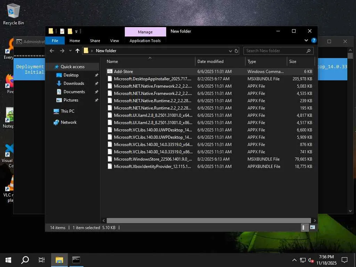
Task: Click the Add-Store file icon
Action: pyautogui.click(x=110, y=72)
